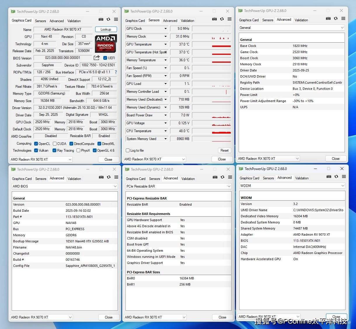The height and width of the screenshot is (329, 356).
Task: Toggle the Ray Tracing checkbox
Action: [55, 150]
